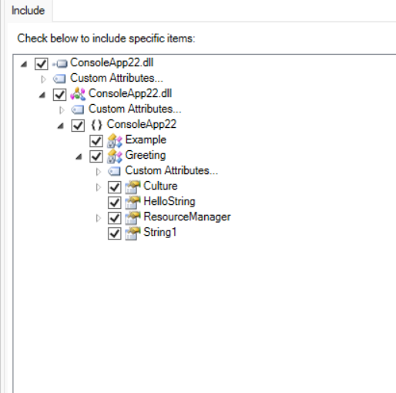Expand Custom Attributes under Greeting
This screenshot has height=393, width=396.
[98, 172]
